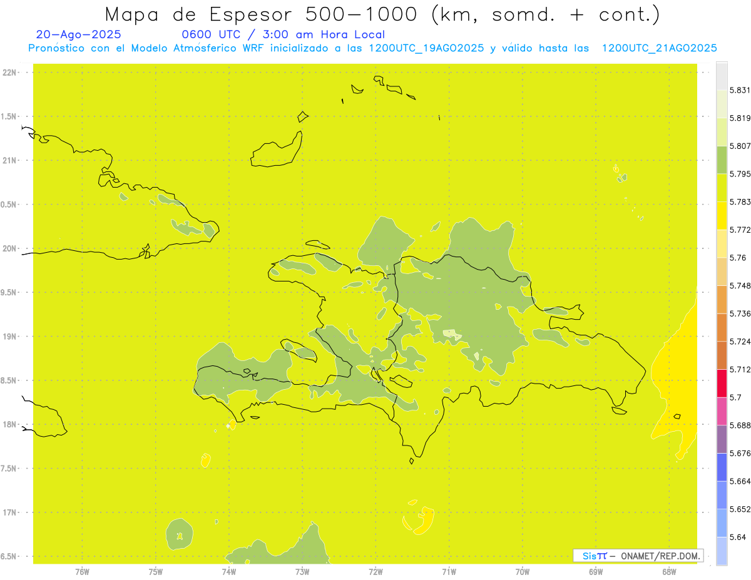Click the '5.652' colorbar value
This screenshot has width=751, height=580.
[740, 509]
